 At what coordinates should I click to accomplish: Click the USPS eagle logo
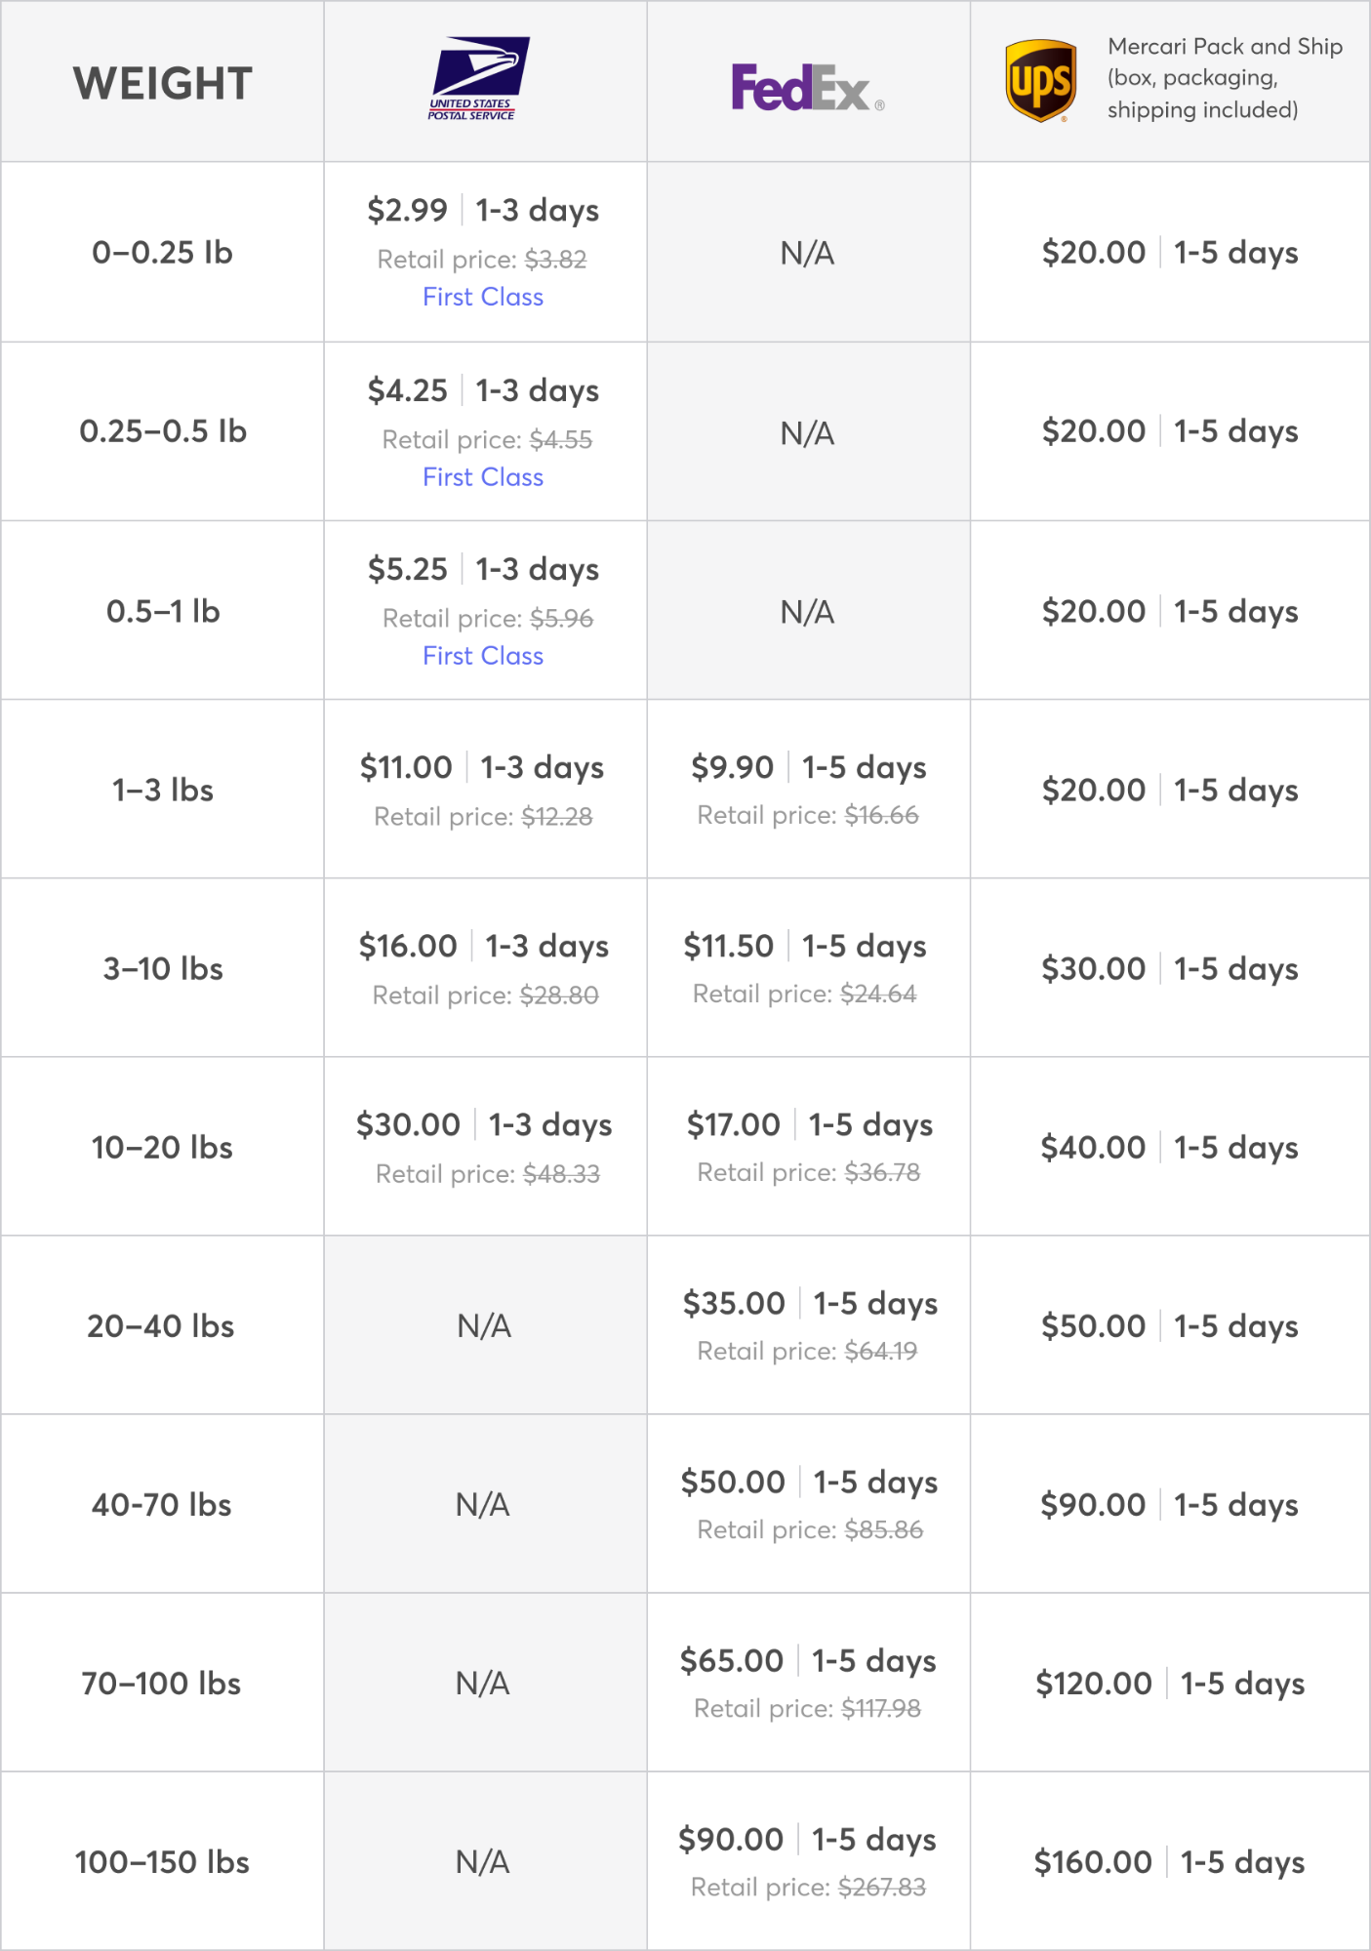click(x=478, y=79)
